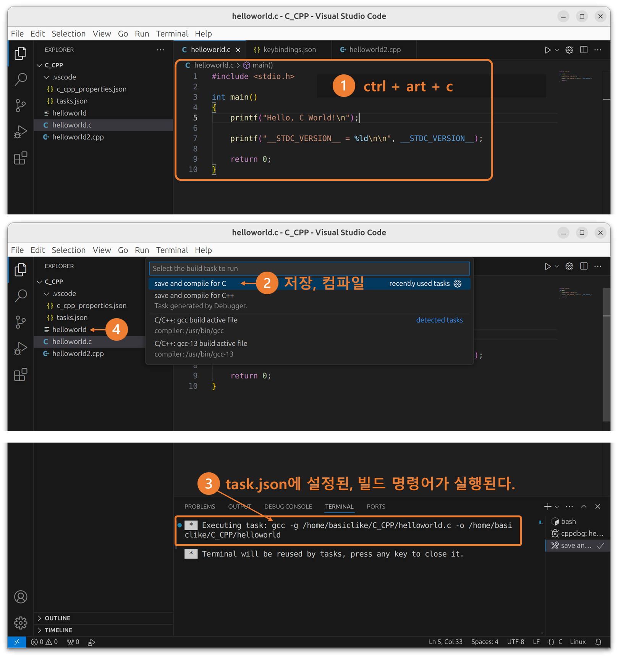618x657 pixels.
Task: Open Search view in the upper window's activity bar
Action: pos(21,79)
